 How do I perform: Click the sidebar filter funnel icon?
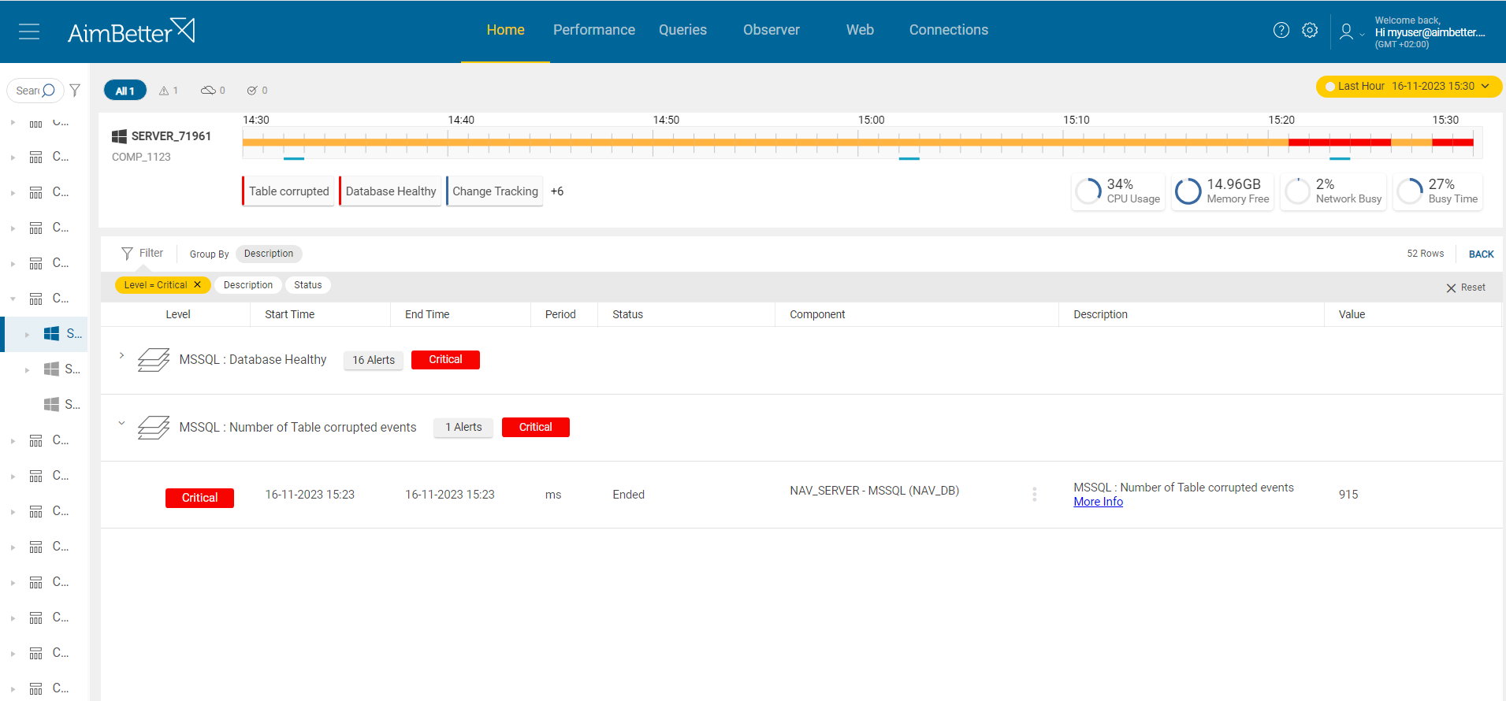tap(75, 91)
